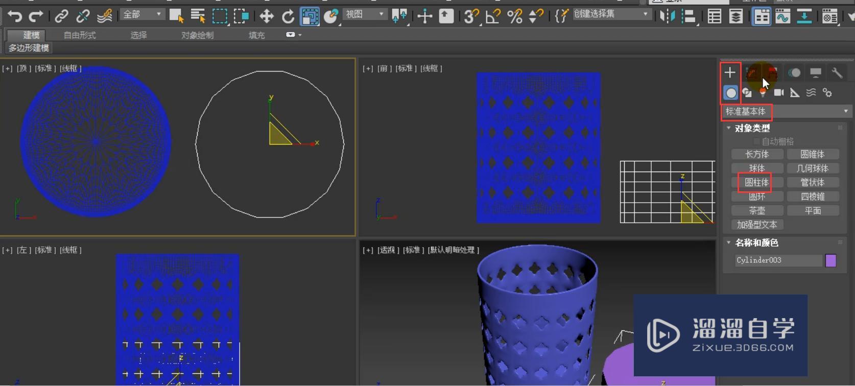855x386 pixels.
Task: Open the 标准基本体 category dropdown
Action: (786, 111)
